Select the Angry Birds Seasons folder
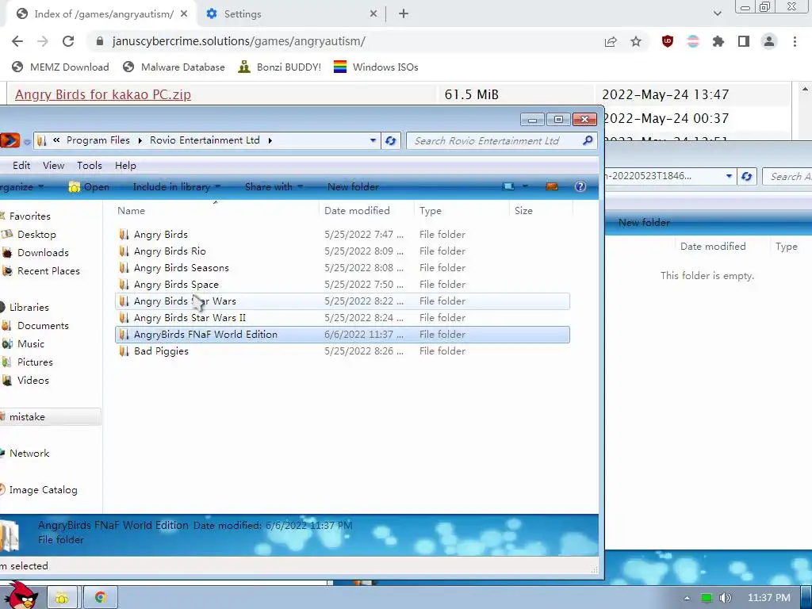 click(343, 268)
